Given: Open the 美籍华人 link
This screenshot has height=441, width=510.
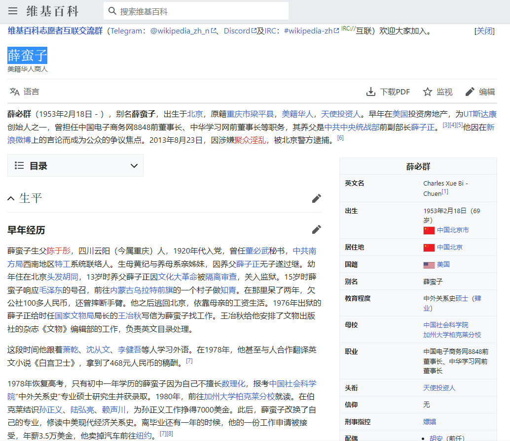Looking at the screenshot, I should click(297, 114).
